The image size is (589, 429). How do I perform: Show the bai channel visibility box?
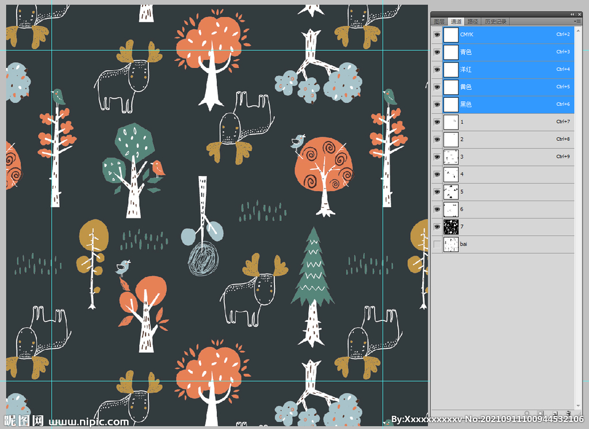[x=437, y=244]
